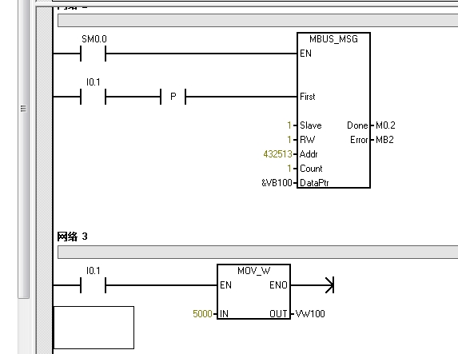Select the Addr value 432513

coord(277,154)
